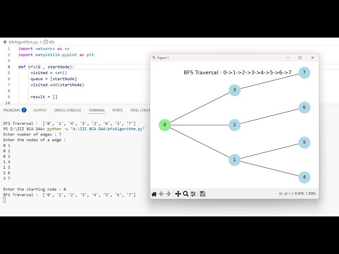
Task: Open the PROBLEMS panel tab
Action: coord(12,110)
